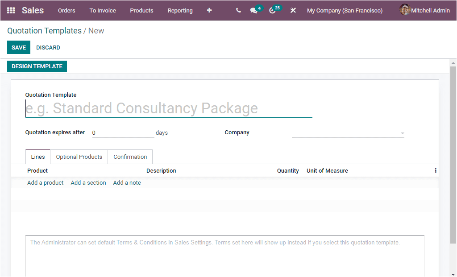
Task: Click the SAVE button
Action: 18,47
